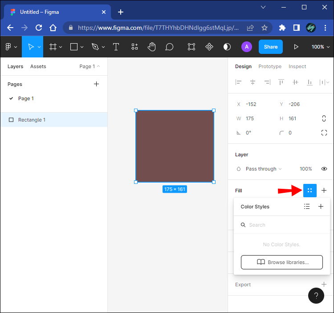334x313 pixels.
Task: Click the Pen tool icon
Action: point(95,47)
